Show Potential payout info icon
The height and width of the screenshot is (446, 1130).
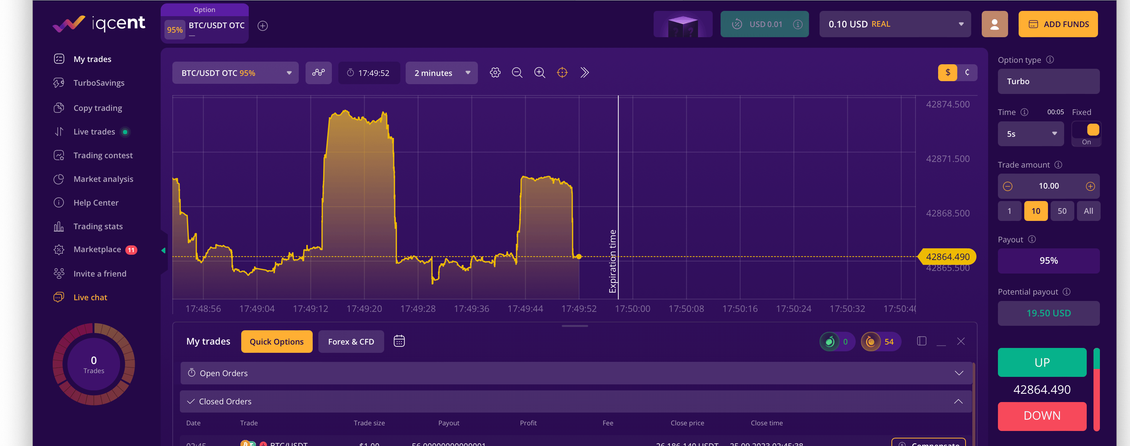pos(1066,291)
